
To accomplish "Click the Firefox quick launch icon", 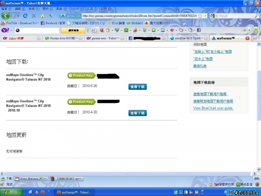I will (x=42, y=192).
